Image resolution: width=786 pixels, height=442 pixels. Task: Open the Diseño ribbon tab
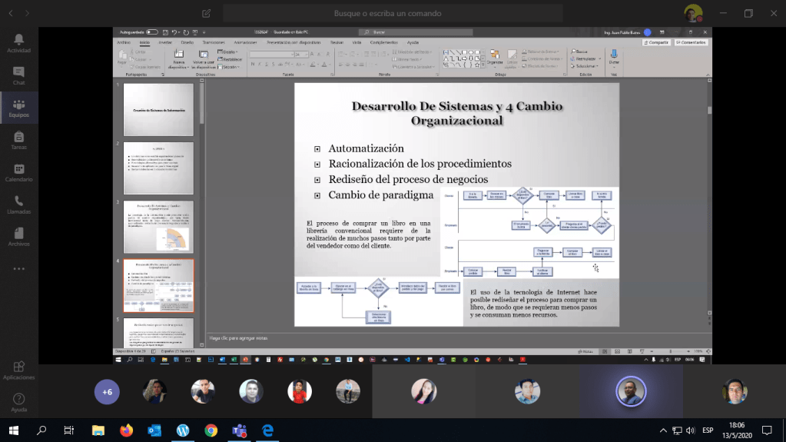(187, 42)
